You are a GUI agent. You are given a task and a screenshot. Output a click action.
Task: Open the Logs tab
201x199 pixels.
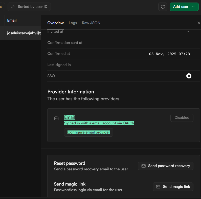73,23
